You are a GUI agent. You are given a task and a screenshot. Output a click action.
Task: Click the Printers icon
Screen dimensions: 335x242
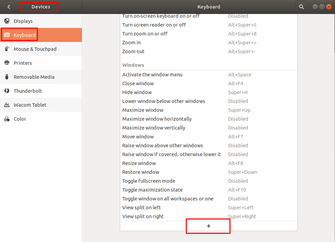(7, 63)
